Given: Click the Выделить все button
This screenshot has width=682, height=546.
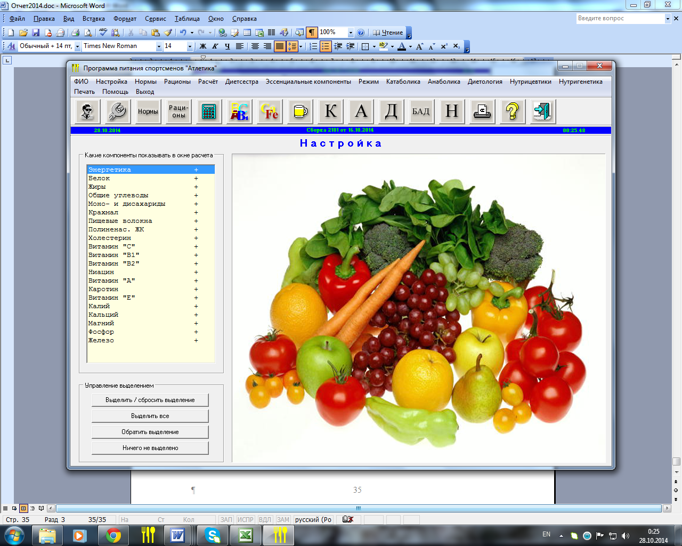Looking at the screenshot, I should (150, 416).
